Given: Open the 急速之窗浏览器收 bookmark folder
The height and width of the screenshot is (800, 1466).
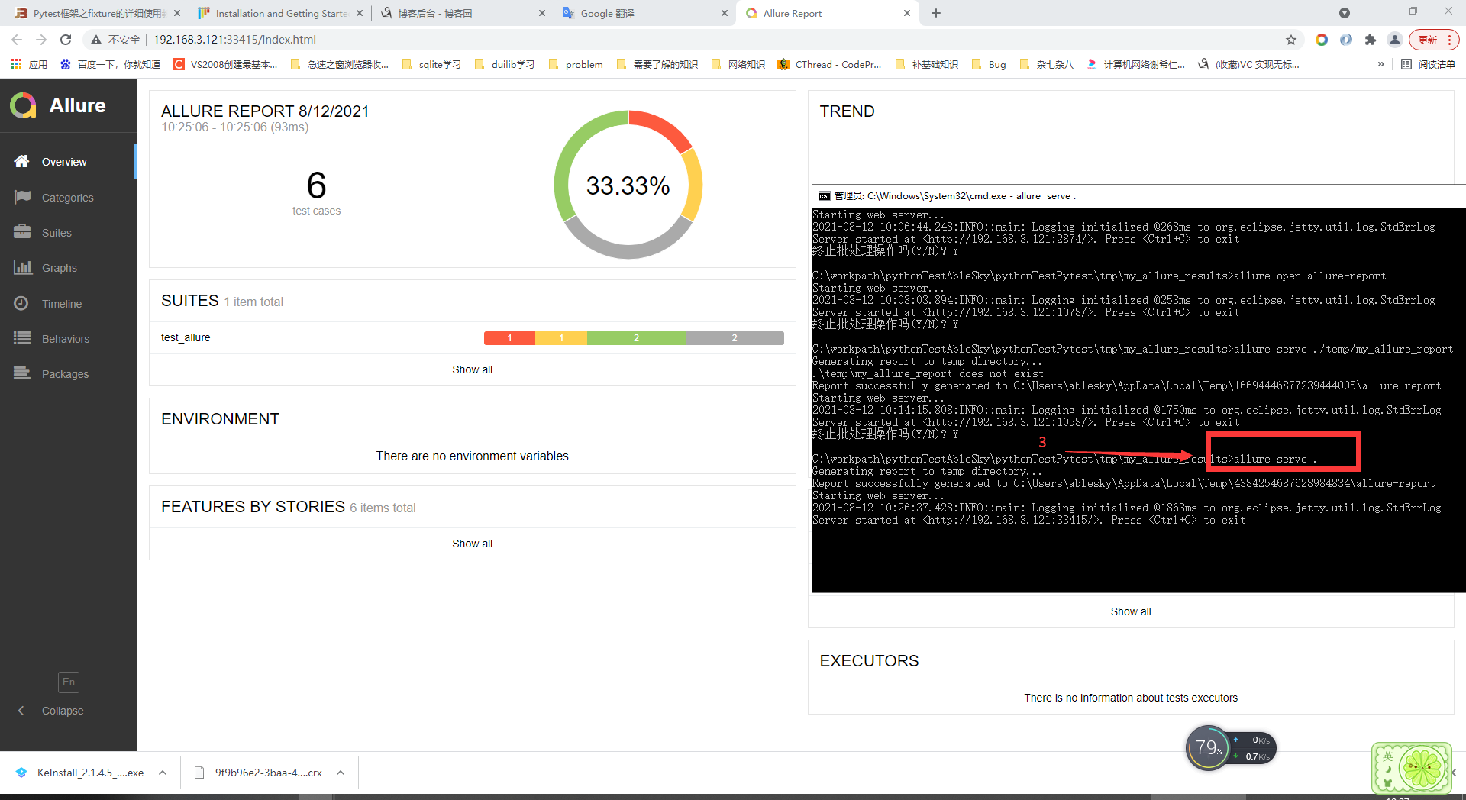Looking at the screenshot, I should tap(340, 64).
